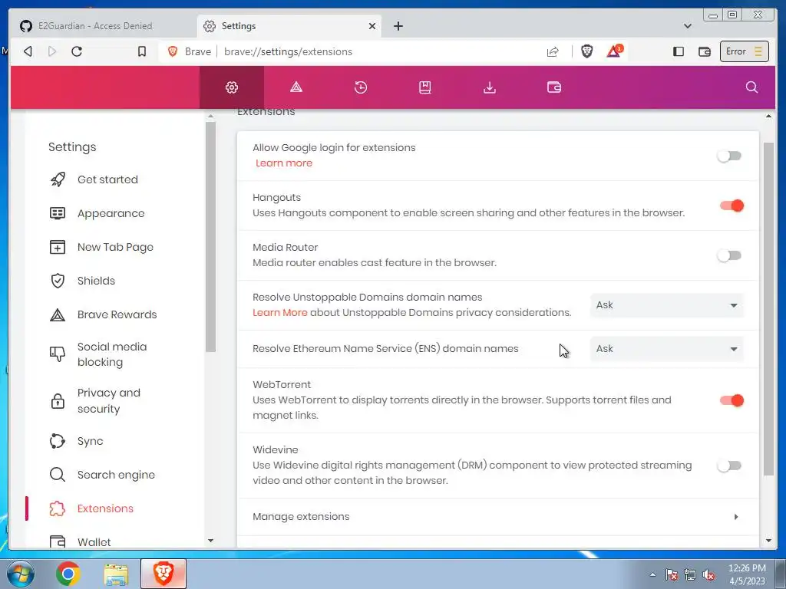
Task: Click the search magnifier in pink toolbar
Action: (751, 87)
